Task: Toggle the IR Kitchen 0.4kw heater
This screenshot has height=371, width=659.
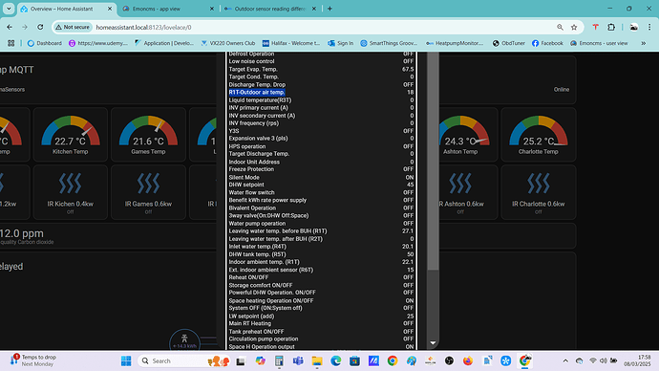Action: point(70,192)
